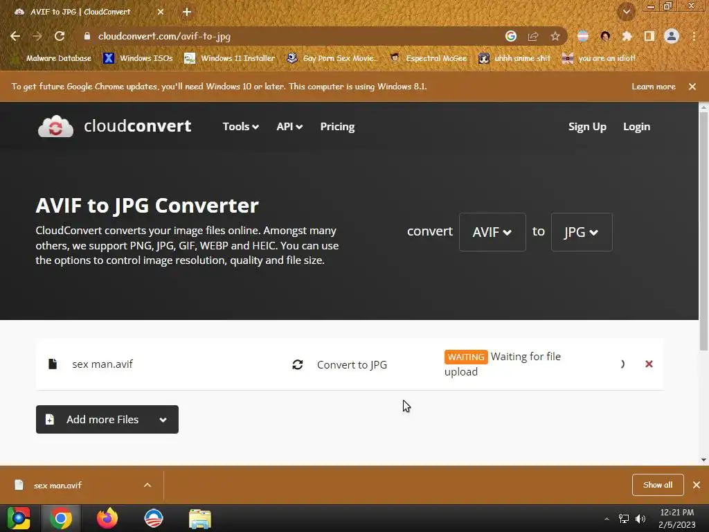The height and width of the screenshot is (532, 709).
Task: Open the Windows ISOs bookmark
Action: [138, 58]
